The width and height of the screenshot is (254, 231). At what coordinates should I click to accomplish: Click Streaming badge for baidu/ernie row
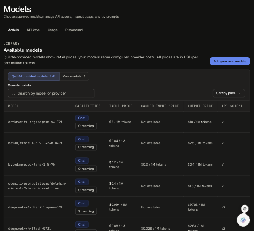(x=86, y=147)
